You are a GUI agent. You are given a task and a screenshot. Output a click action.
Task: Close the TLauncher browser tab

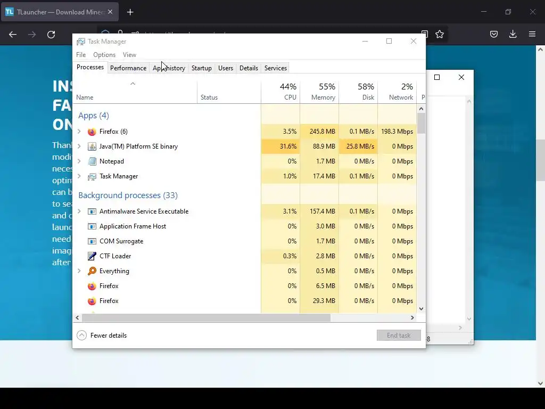click(x=110, y=12)
